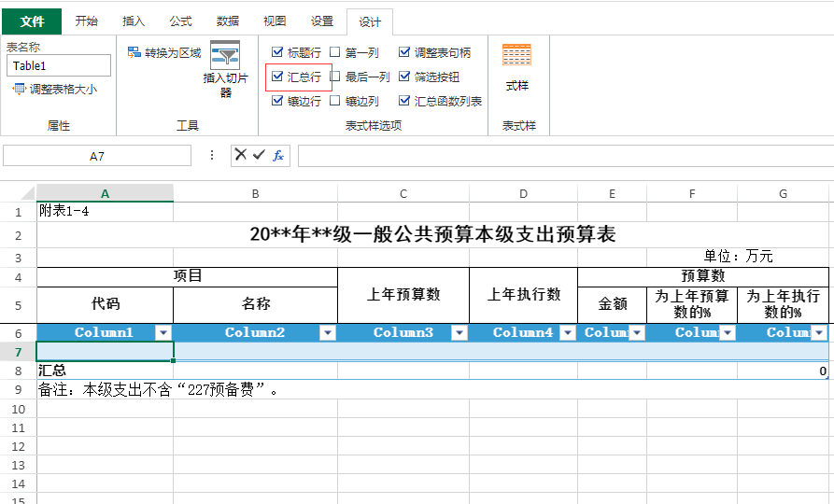Click the cell containing 附表1-4
Viewport: 834px width, 504px height.
(x=105, y=212)
